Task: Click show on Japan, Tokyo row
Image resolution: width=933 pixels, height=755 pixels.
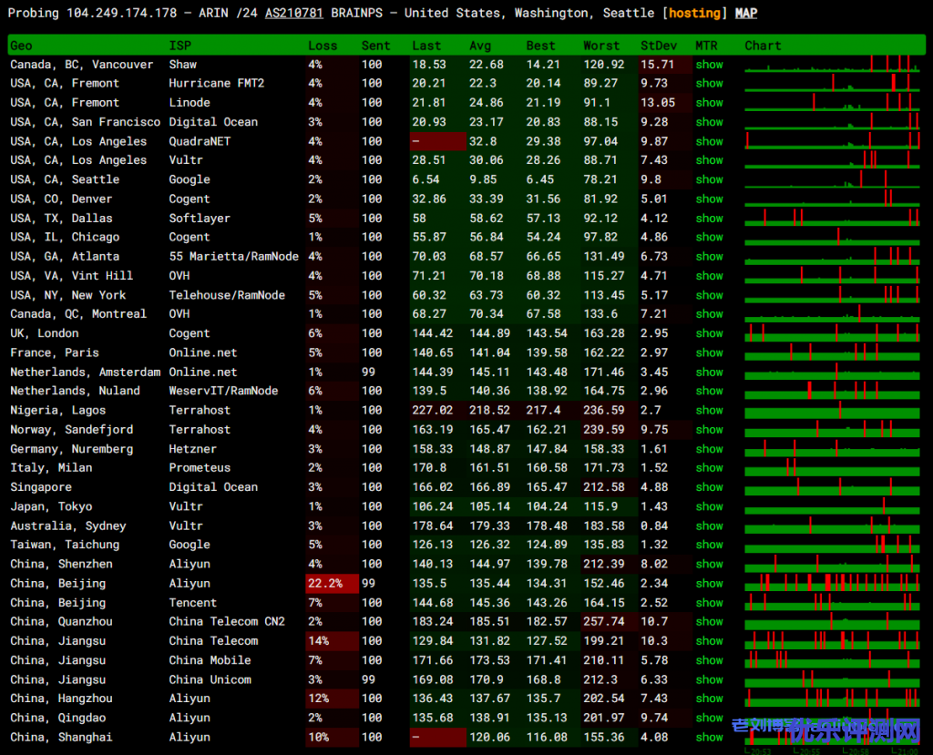Action: [709, 506]
